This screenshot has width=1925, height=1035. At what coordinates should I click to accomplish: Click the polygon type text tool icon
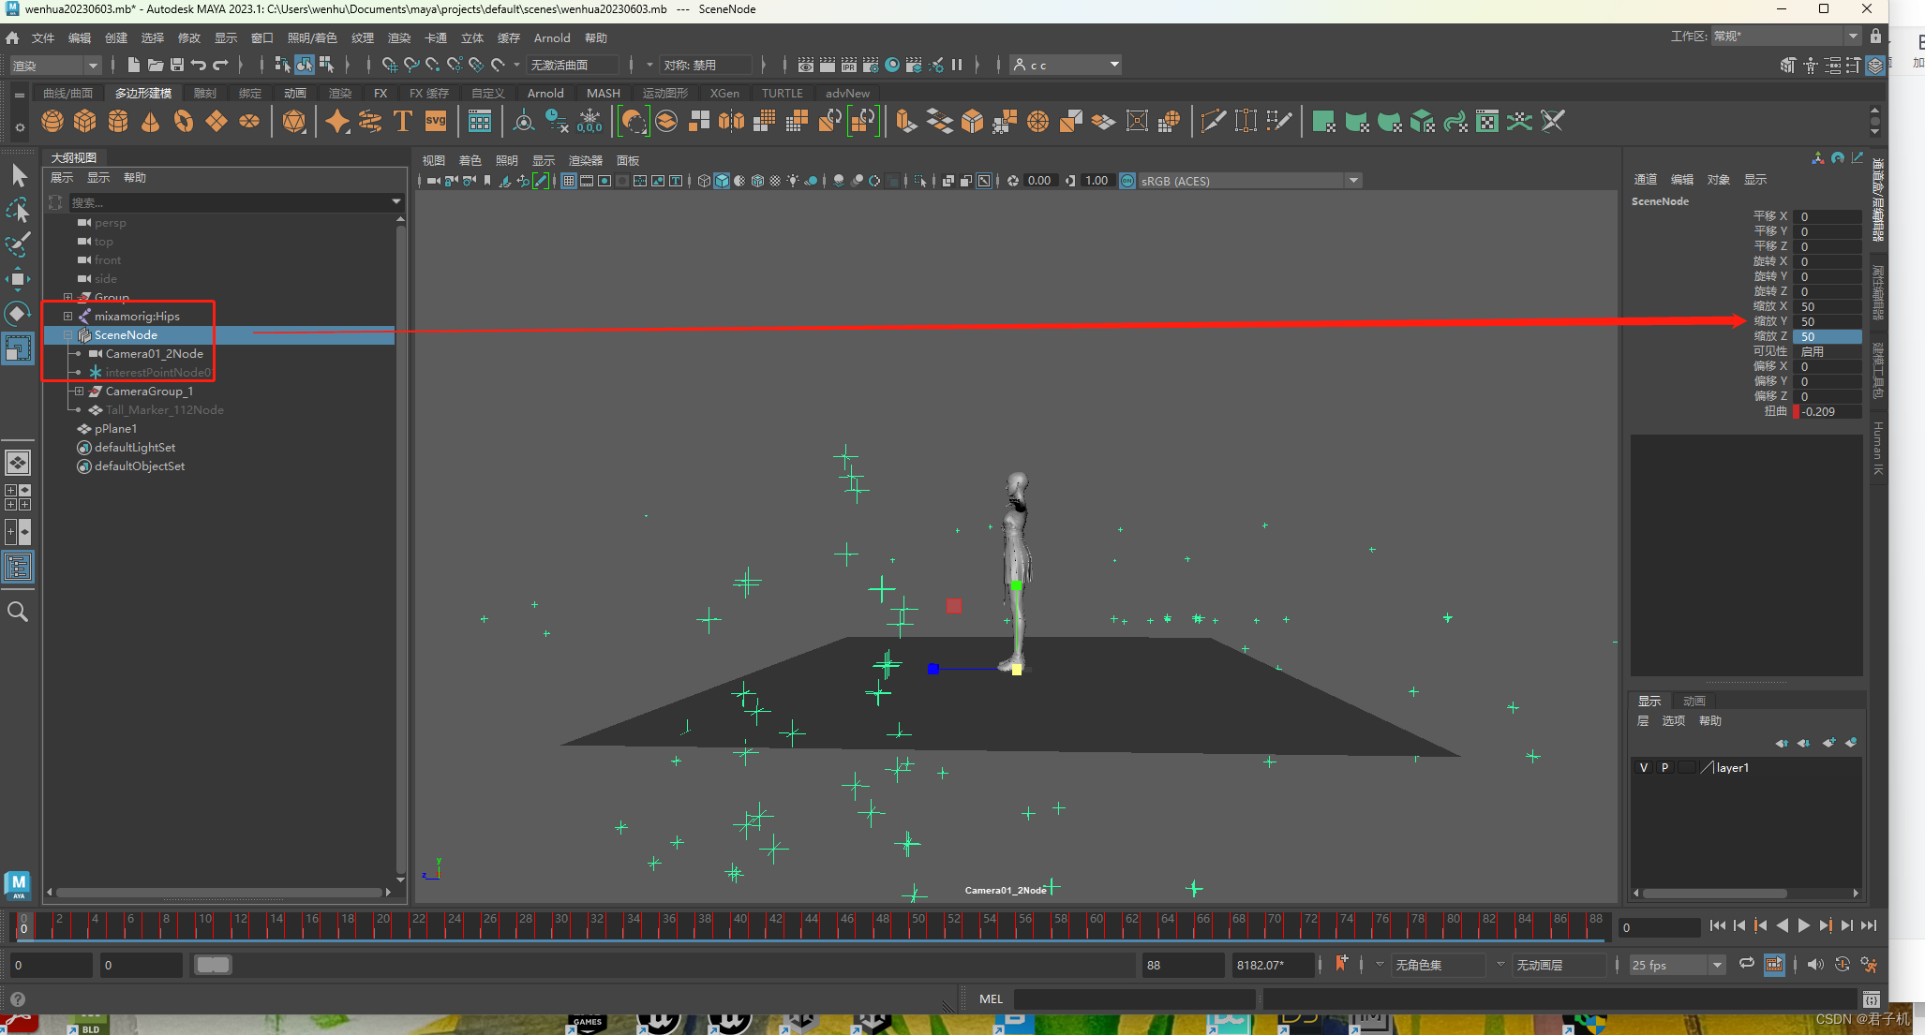point(403,122)
